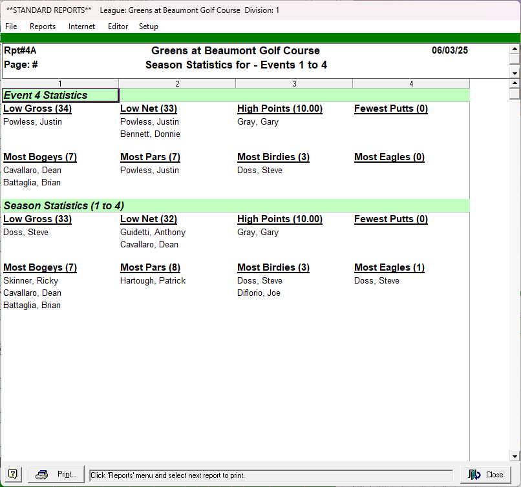
Task: Open the Setup menu
Action: click(x=148, y=26)
